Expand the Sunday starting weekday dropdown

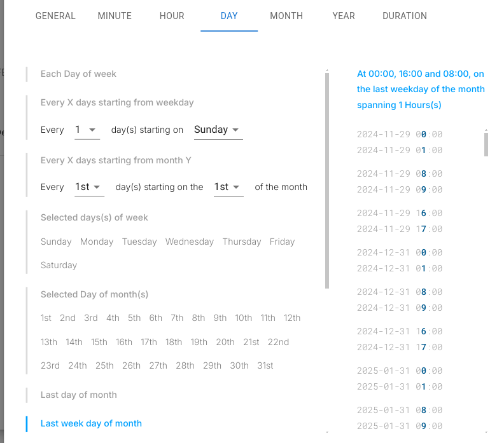click(x=218, y=130)
